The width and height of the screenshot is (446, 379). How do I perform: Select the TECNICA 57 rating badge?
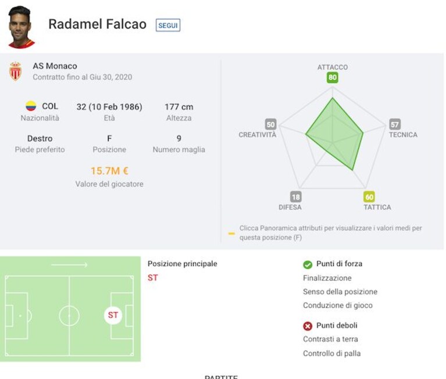coord(394,124)
